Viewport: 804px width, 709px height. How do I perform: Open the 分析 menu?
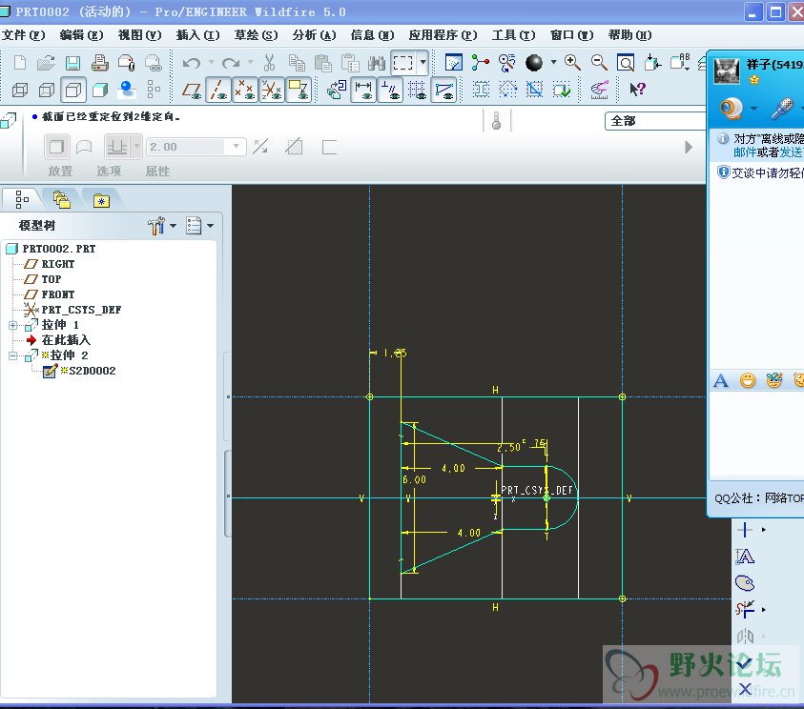tap(315, 35)
